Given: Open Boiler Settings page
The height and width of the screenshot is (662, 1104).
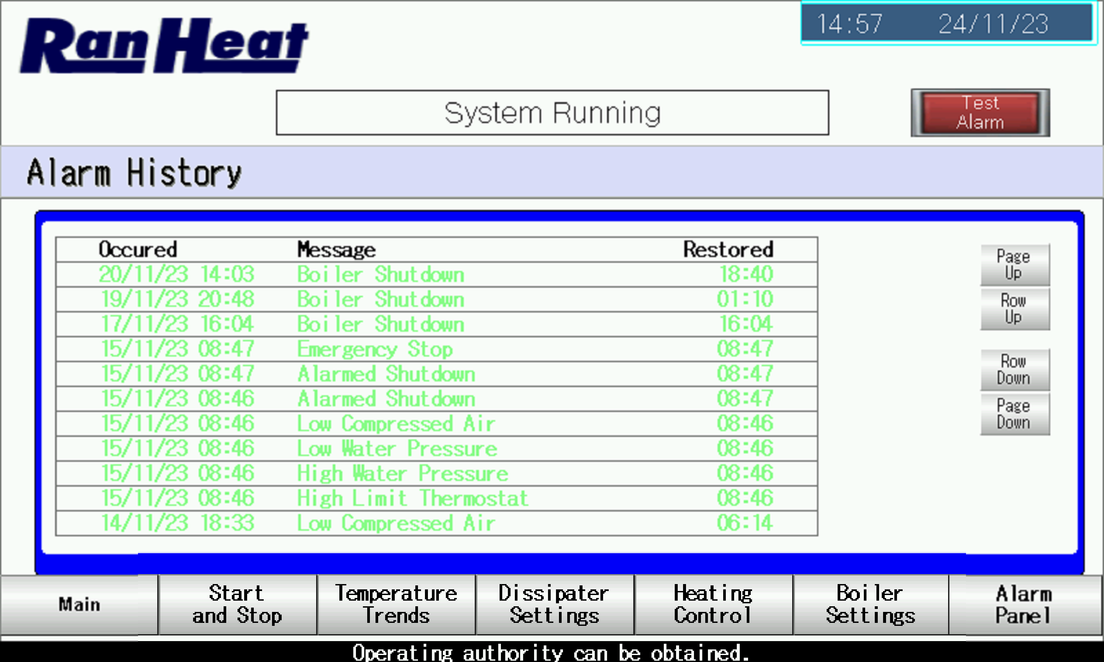Looking at the screenshot, I should [x=870, y=604].
